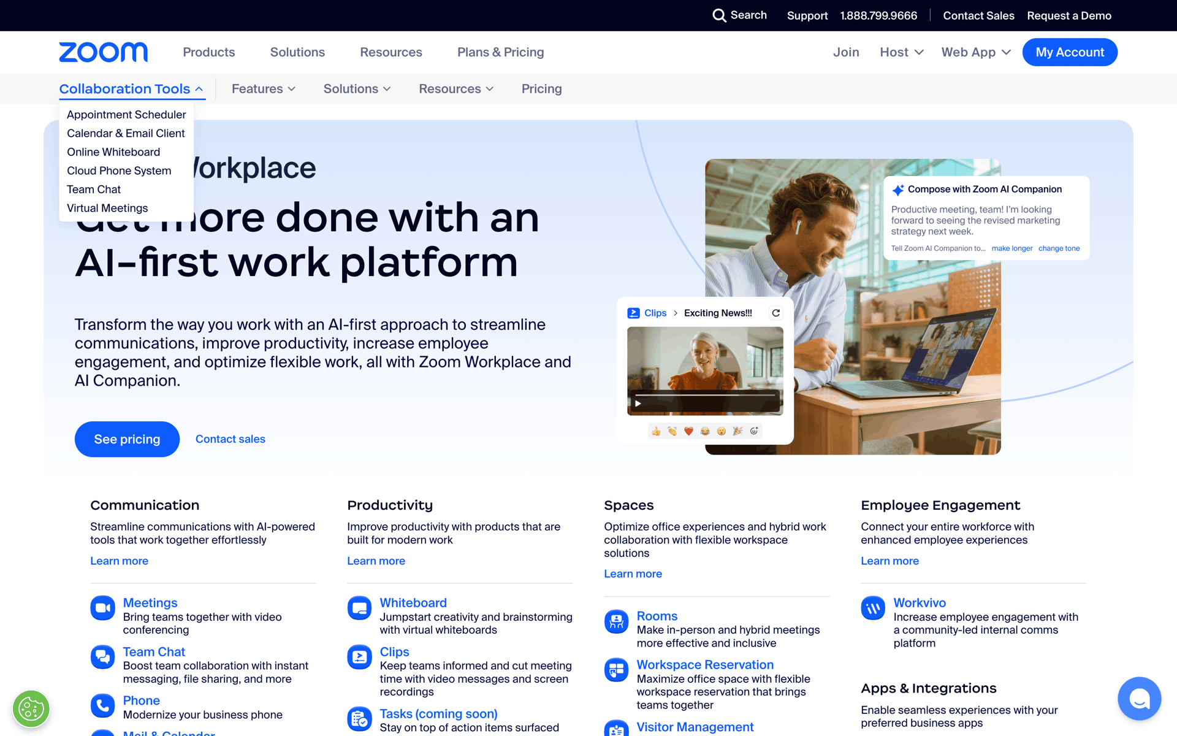Click the See pricing button
The width and height of the screenshot is (1177, 736).
tap(127, 439)
